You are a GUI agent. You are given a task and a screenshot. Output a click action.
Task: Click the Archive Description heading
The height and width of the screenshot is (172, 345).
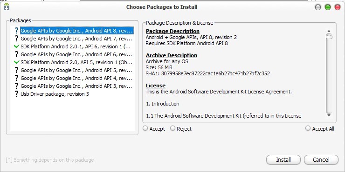pos(172,55)
